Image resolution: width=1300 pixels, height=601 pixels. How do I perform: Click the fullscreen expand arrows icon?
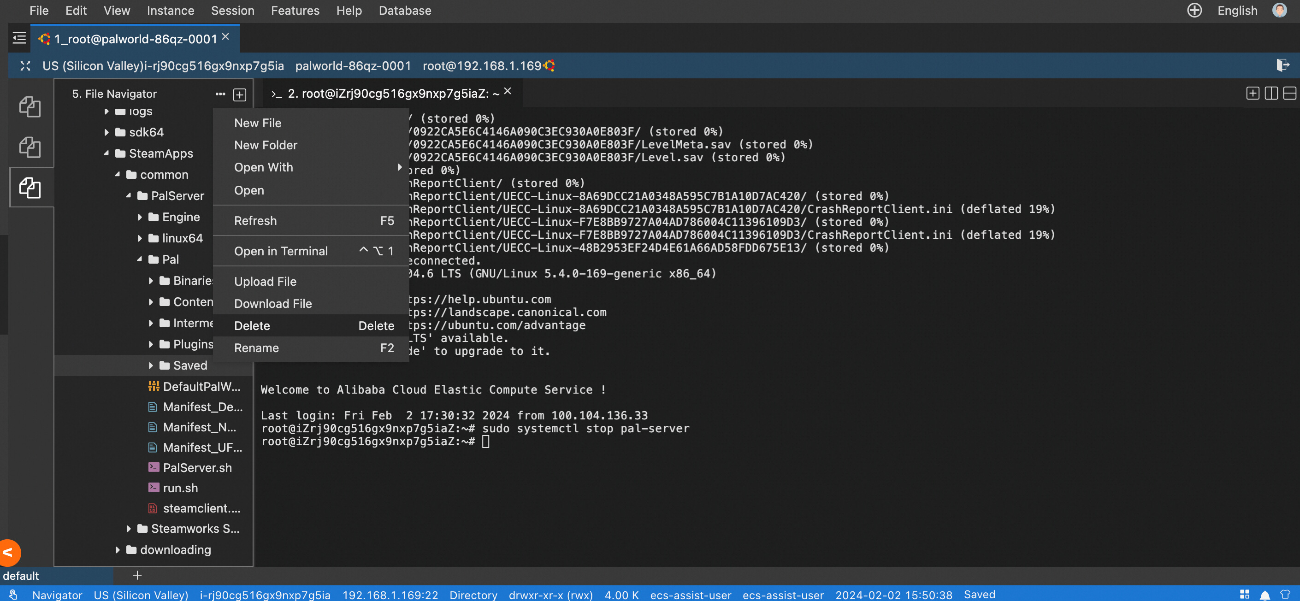click(25, 66)
